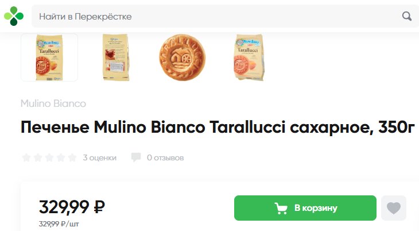Viewport: 419px width, 231px height.
Task: Select the third rating star
Action: click(x=49, y=157)
